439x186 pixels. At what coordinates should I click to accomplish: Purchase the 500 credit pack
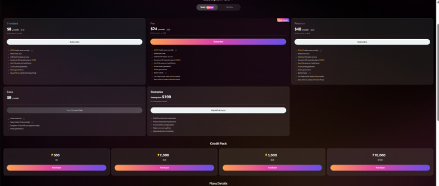(57, 168)
